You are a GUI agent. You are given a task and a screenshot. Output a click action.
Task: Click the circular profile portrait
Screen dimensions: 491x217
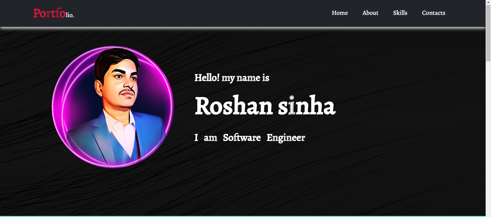coord(113,107)
